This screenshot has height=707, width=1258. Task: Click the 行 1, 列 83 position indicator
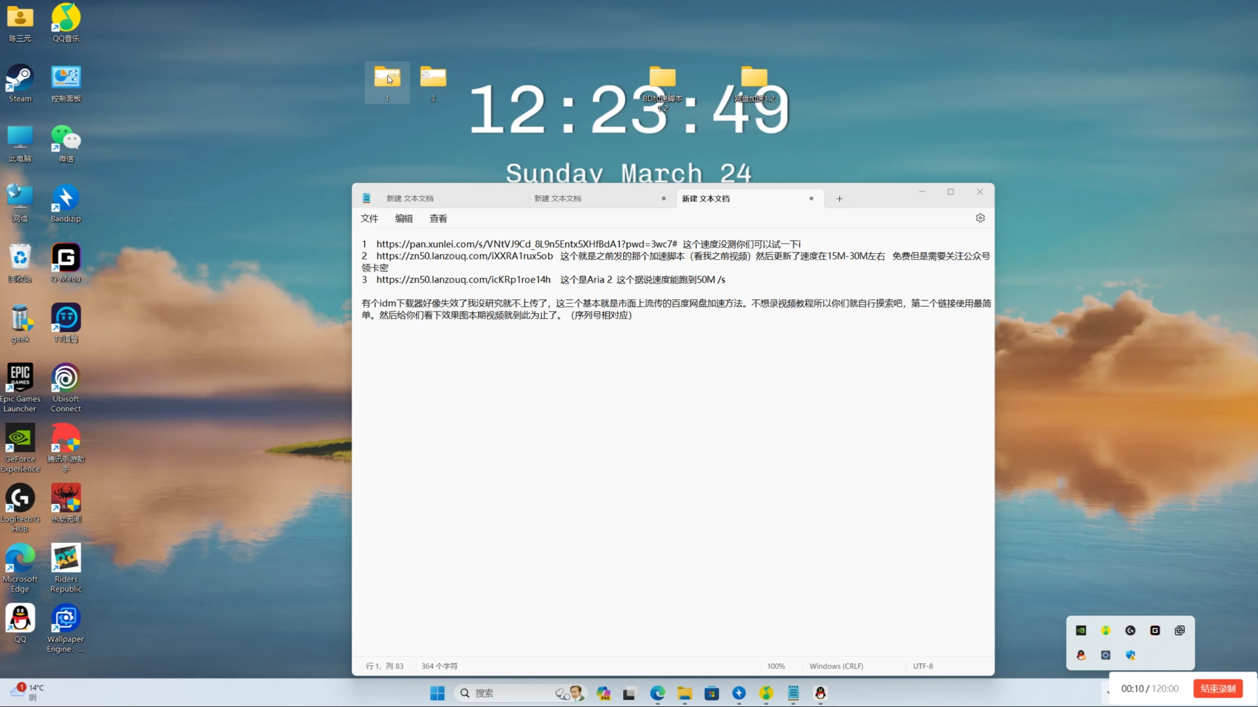[x=385, y=666]
